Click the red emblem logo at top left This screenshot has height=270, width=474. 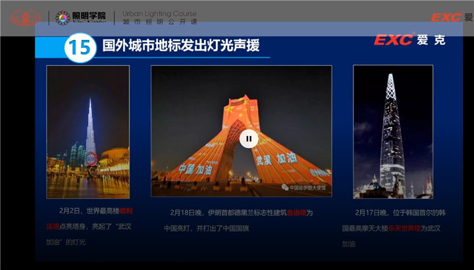(25, 18)
